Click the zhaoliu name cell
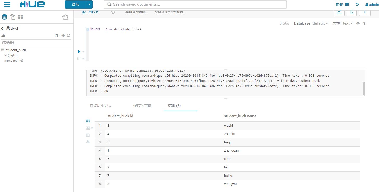 coord(230,134)
